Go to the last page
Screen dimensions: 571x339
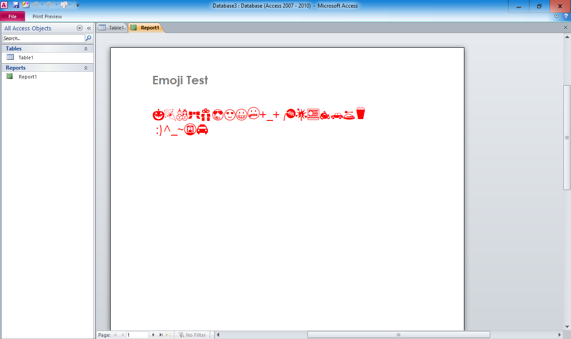coord(161,335)
